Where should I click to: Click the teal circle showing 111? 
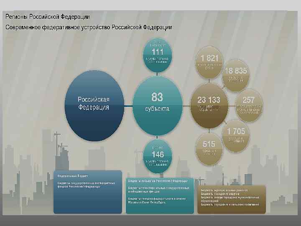(158, 55)
